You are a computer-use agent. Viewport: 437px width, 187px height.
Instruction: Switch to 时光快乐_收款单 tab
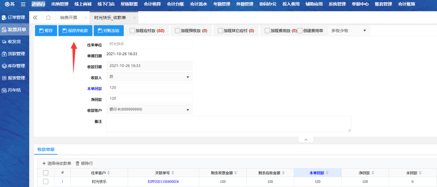pyautogui.click(x=110, y=17)
